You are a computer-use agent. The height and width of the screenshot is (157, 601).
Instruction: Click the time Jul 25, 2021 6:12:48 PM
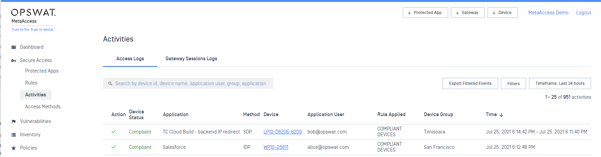coord(510,147)
